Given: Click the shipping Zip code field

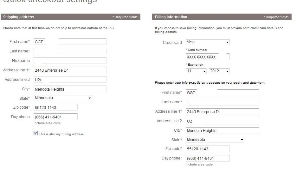Looking at the screenshot, I should pyautogui.click(x=55, y=108).
